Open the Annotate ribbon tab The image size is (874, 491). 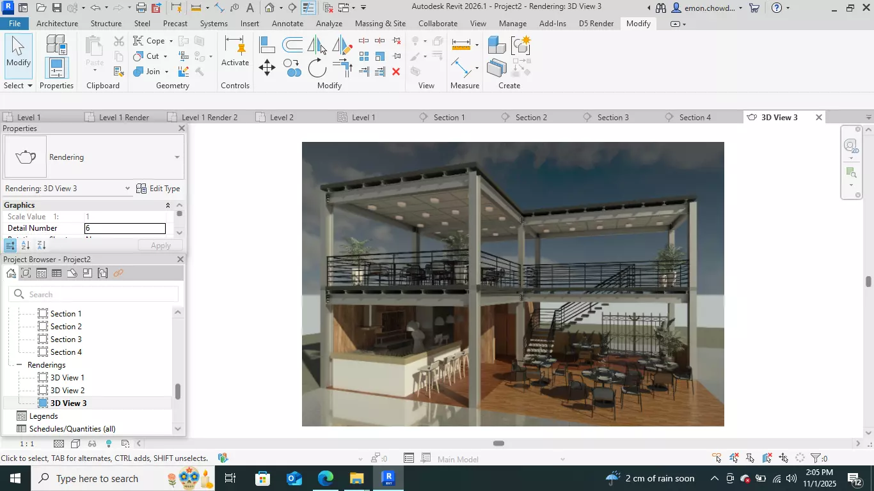tap(287, 24)
